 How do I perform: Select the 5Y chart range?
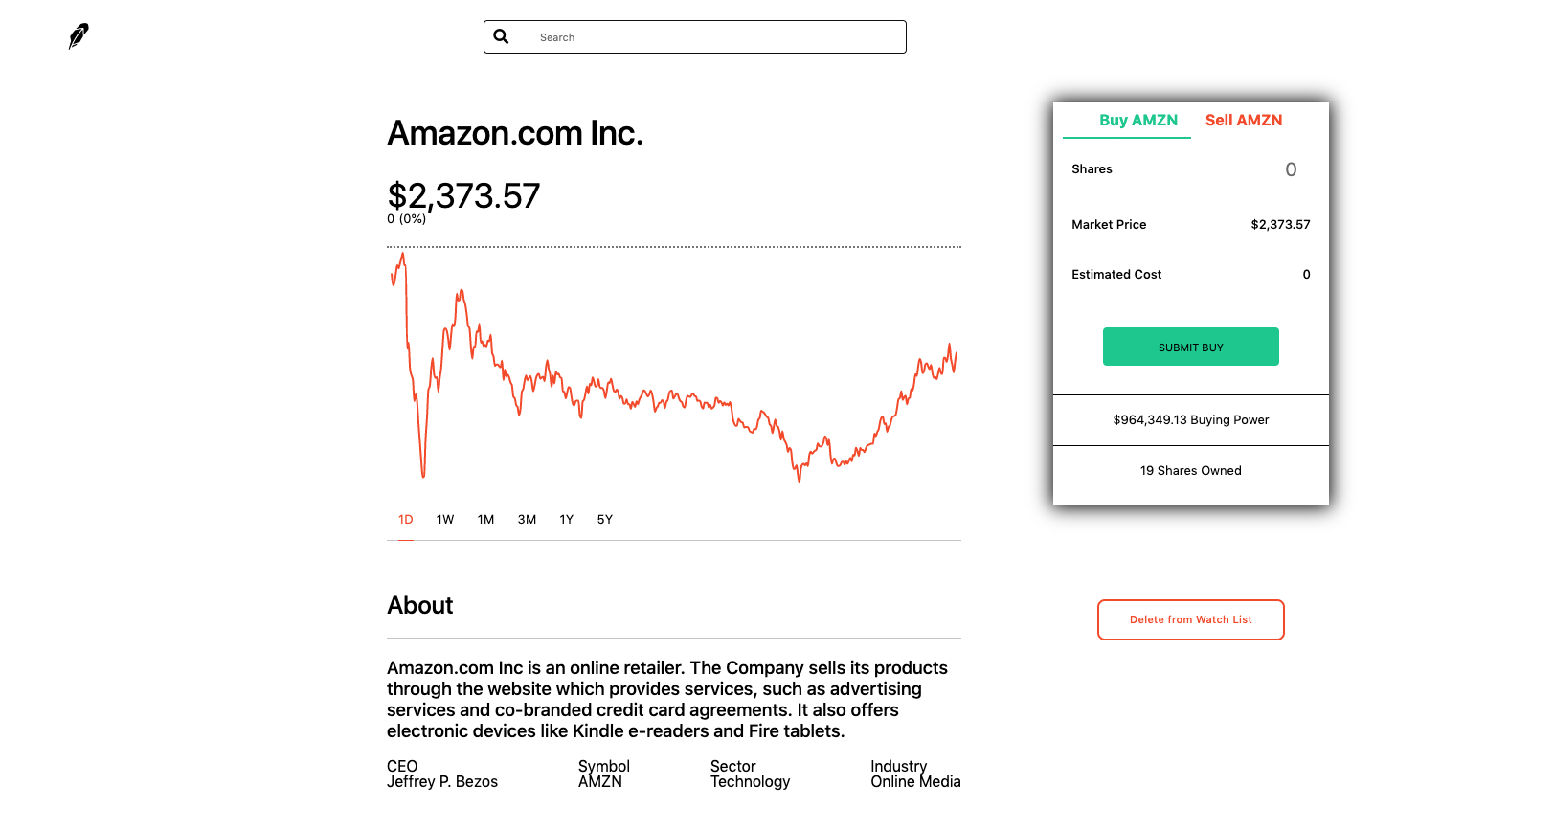[x=605, y=520]
